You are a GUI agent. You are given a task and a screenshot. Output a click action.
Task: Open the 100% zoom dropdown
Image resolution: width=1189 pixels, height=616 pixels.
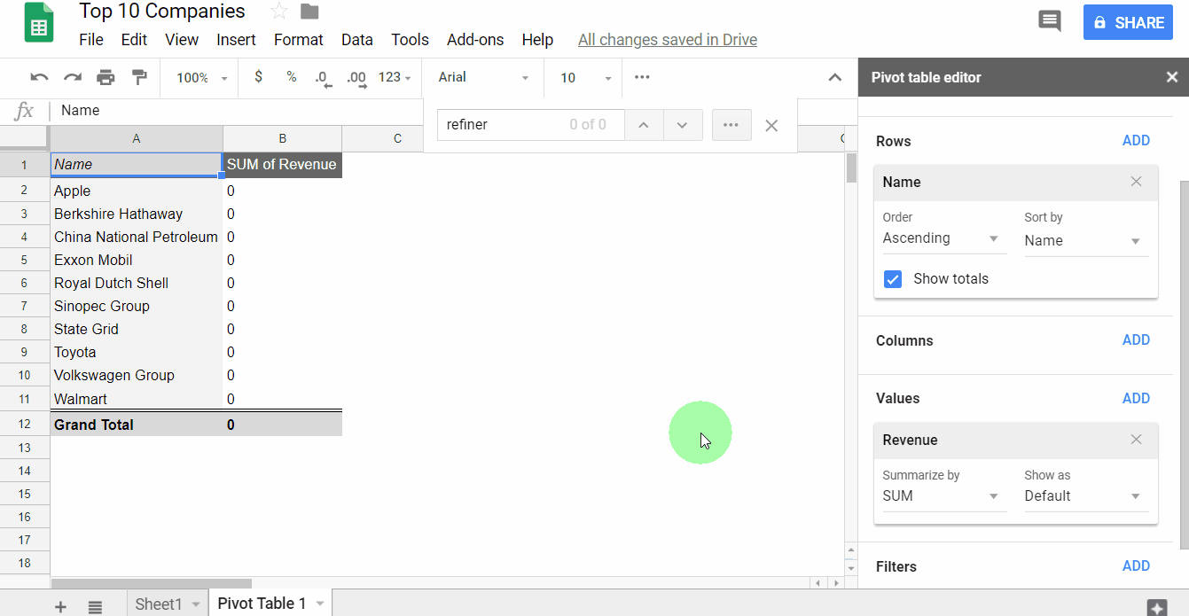tap(201, 78)
